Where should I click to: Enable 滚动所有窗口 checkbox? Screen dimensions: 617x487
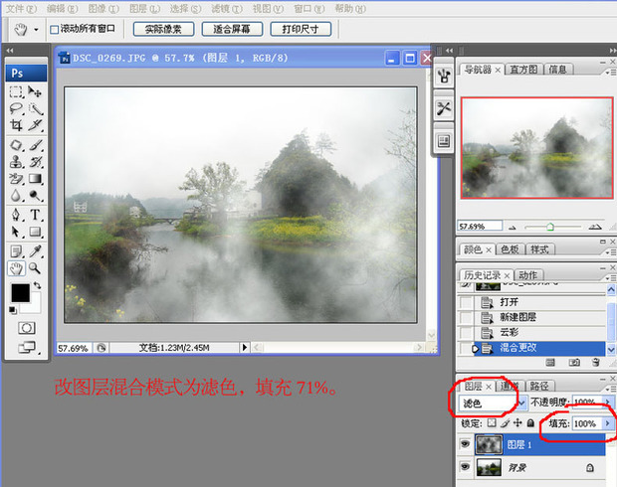coord(55,30)
